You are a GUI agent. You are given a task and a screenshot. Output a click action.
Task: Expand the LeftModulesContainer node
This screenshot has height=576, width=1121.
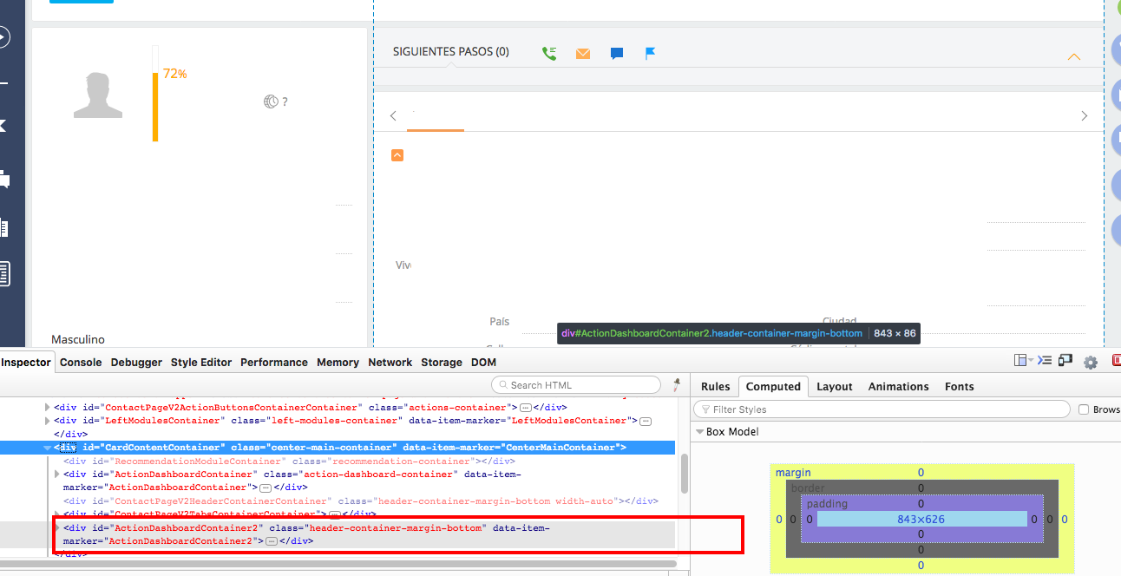point(48,421)
